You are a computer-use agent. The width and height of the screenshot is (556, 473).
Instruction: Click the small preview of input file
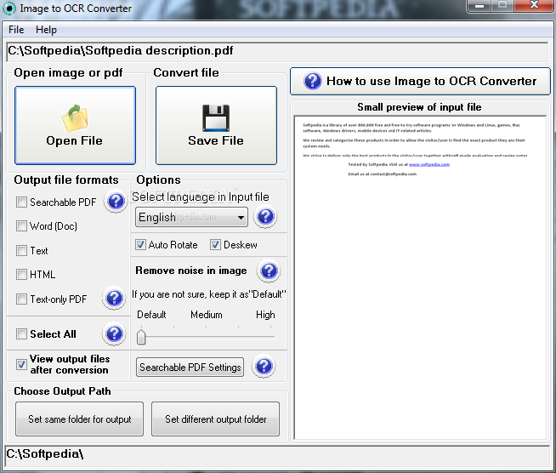[x=420, y=277]
